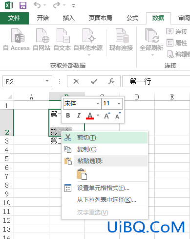Redo the last action
The width and height of the screenshot is (190, 239).
pos(57,5)
